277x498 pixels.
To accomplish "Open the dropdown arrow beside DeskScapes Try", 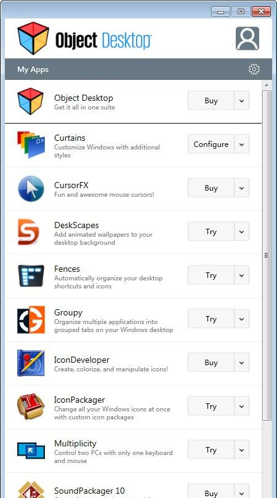I will (x=242, y=232).
